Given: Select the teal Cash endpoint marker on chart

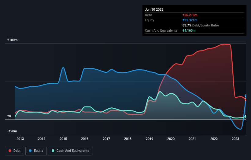Looking at the screenshot, I should point(246,117).
